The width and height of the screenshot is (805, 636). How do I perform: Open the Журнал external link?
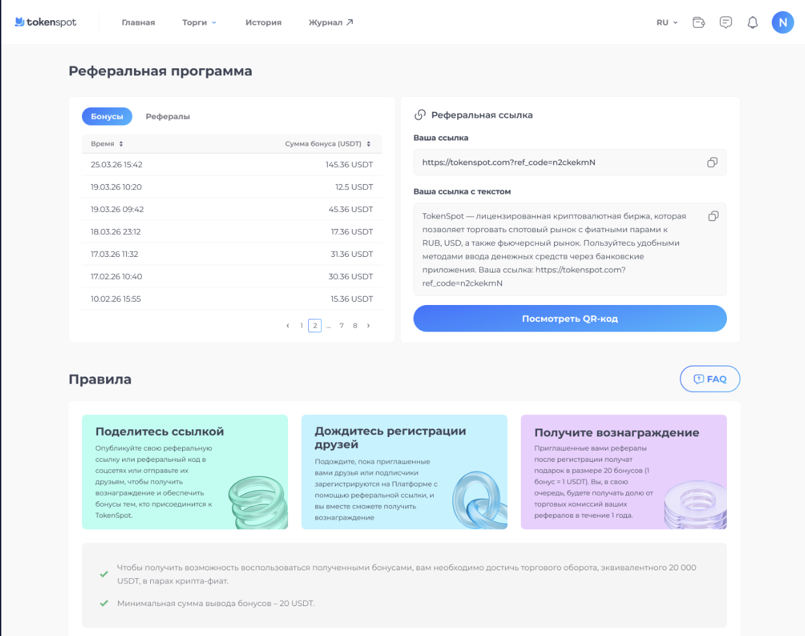point(330,22)
